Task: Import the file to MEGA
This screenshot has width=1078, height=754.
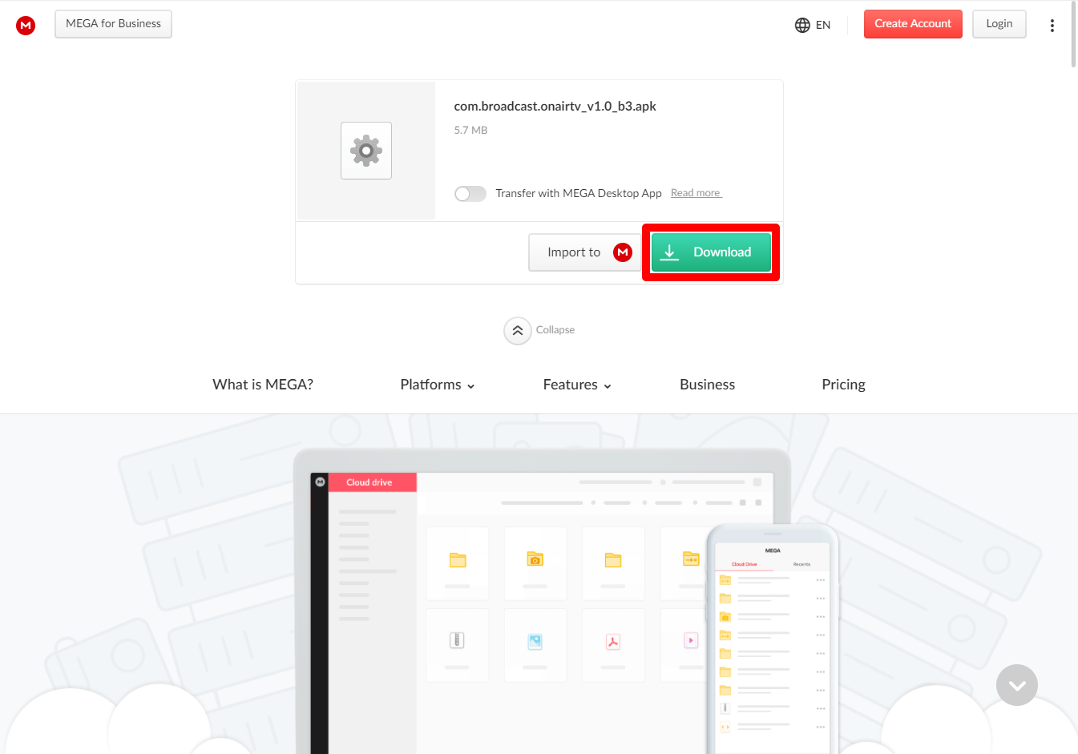Action: 585,252
